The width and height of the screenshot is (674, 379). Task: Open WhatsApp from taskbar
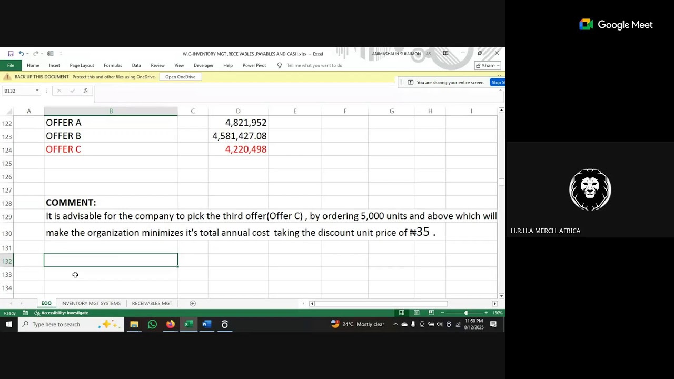tap(152, 324)
